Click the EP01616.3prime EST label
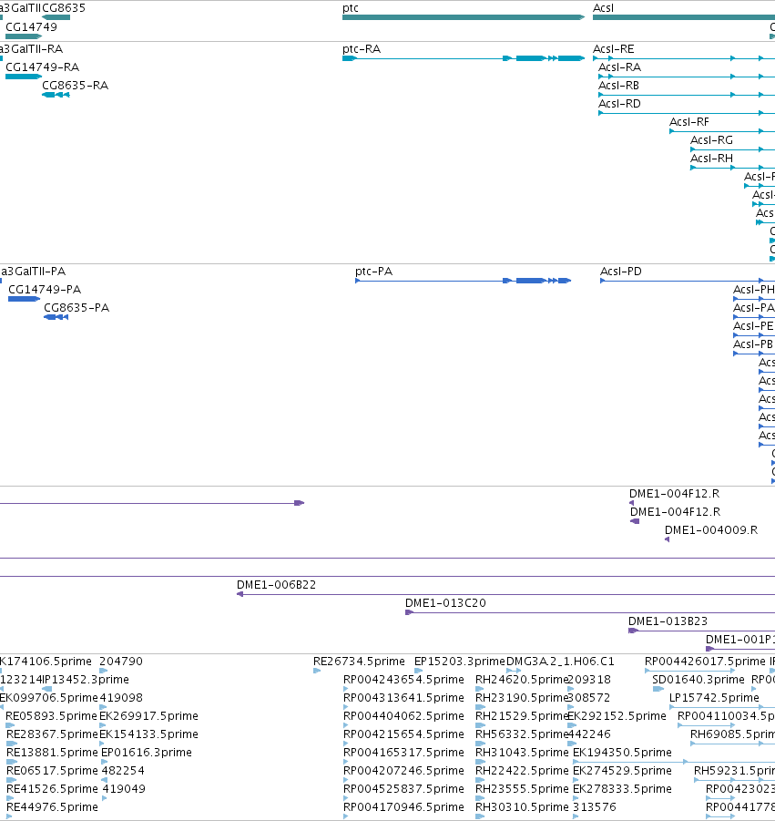The image size is (775, 821). 146,753
